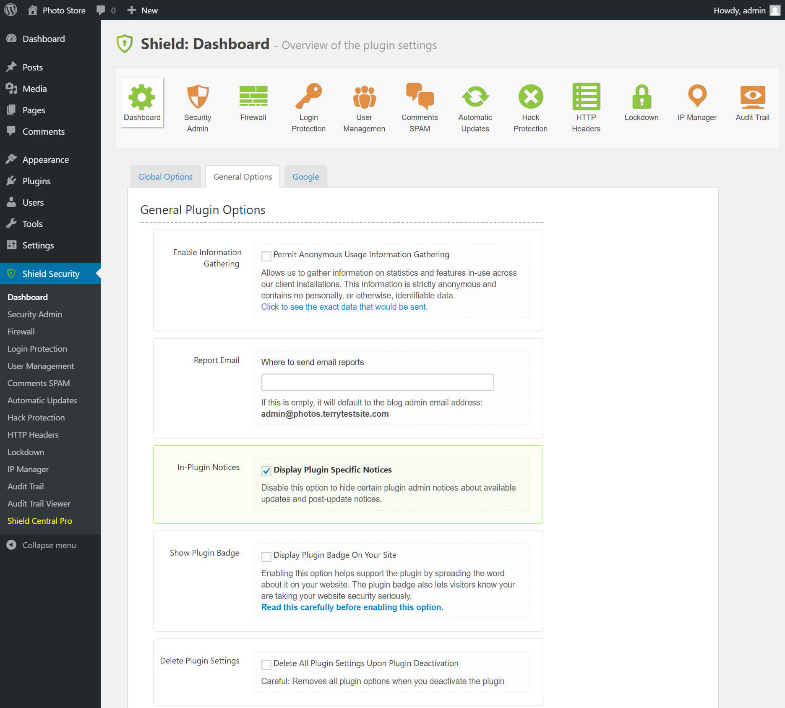
Task: Click the Plugins plug icon
Action: click(x=11, y=181)
